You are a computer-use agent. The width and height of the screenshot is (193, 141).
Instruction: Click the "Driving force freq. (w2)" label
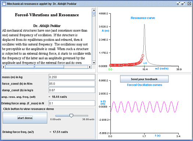pyautogui.click(x=18, y=132)
